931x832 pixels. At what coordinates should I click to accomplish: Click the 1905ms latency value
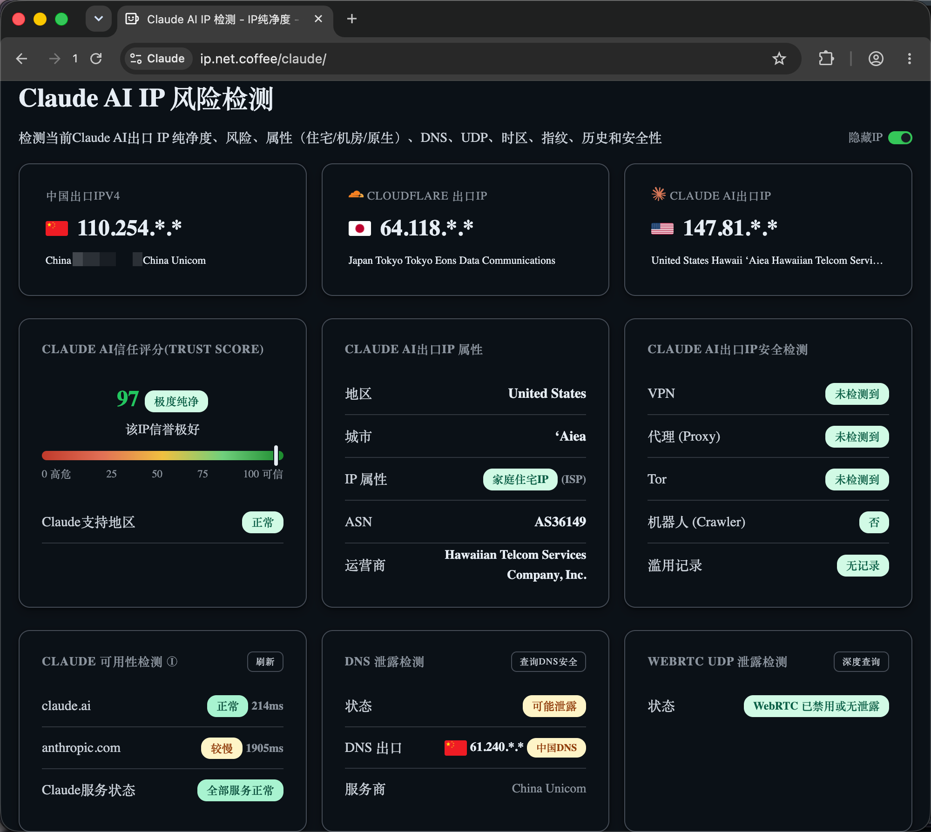(x=264, y=748)
